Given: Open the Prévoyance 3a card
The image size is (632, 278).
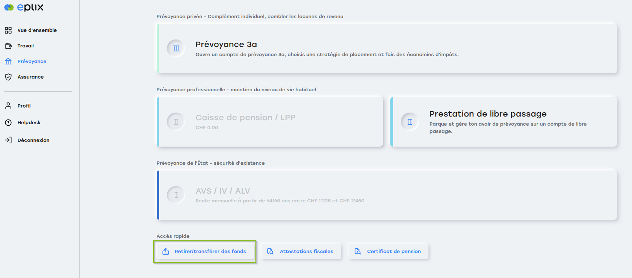Looking at the screenshot, I should 387,49.
